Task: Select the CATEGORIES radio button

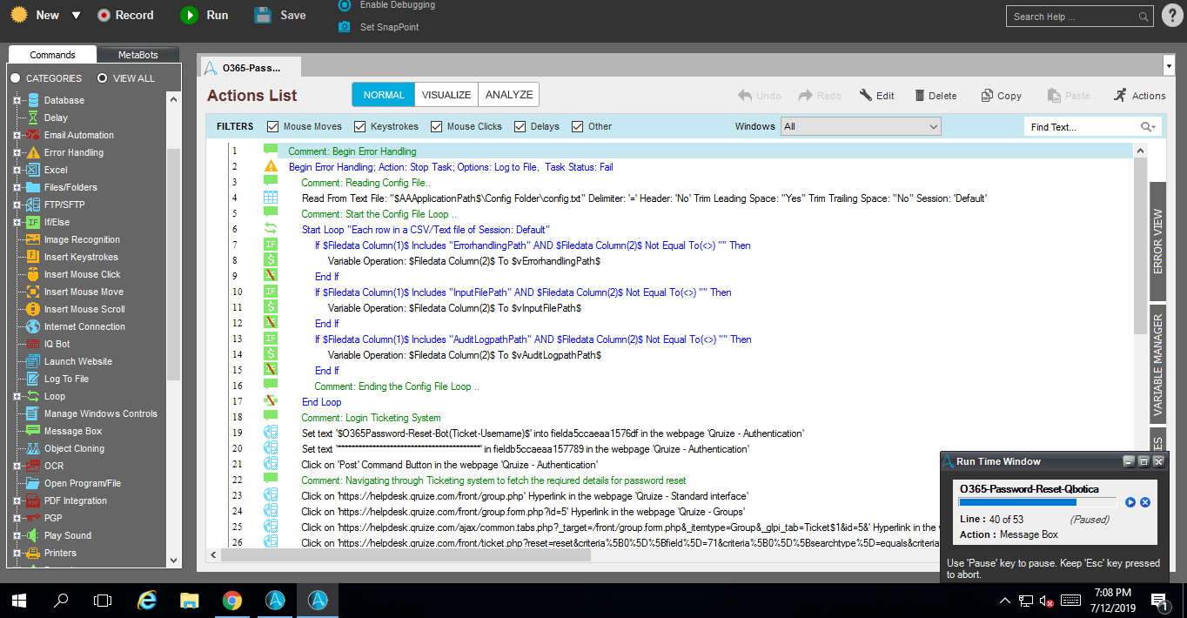Action: coord(16,78)
